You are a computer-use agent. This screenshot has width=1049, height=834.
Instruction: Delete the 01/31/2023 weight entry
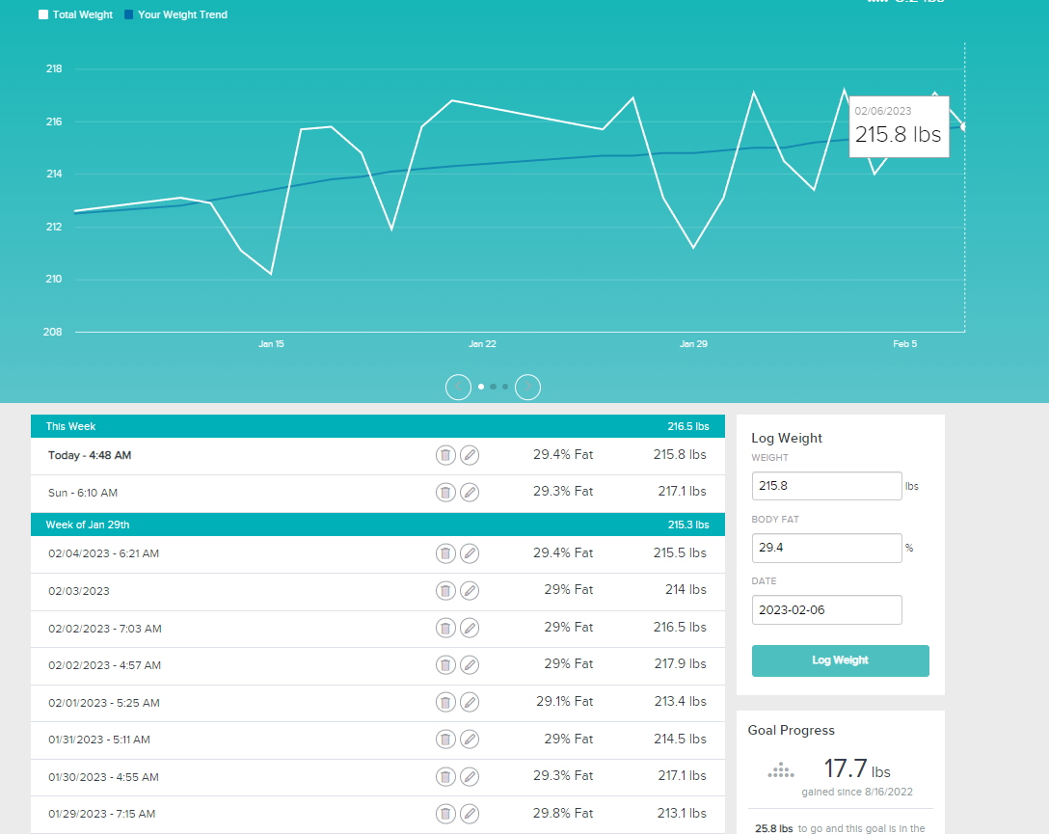[x=444, y=740]
